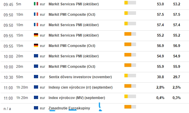189x113 pixels.
Task: Click EU flag beside Zasadnutie Euroskupiny
Action: click(x=36, y=108)
